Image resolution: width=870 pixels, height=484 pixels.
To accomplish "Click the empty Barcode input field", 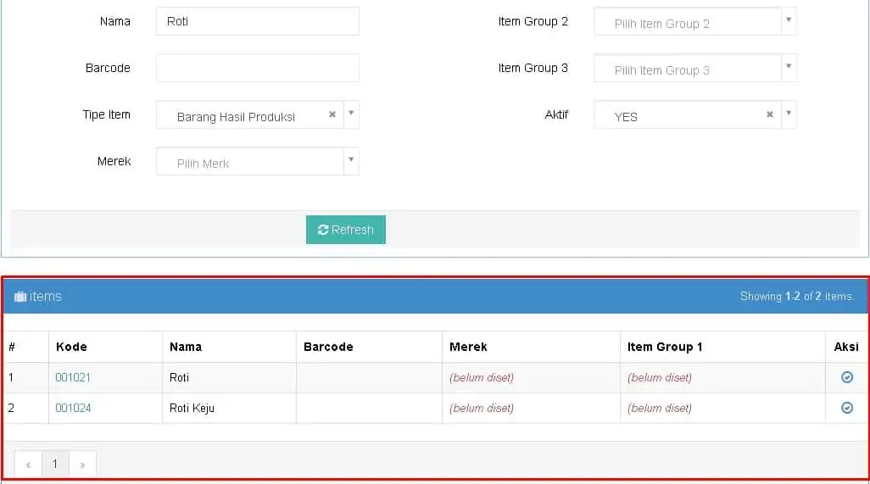I will click(258, 68).
